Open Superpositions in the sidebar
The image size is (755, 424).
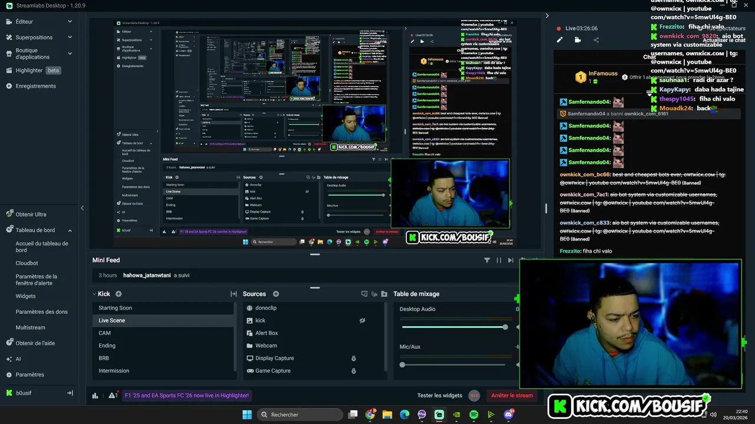pyautogui.click(x=34, y=37)
